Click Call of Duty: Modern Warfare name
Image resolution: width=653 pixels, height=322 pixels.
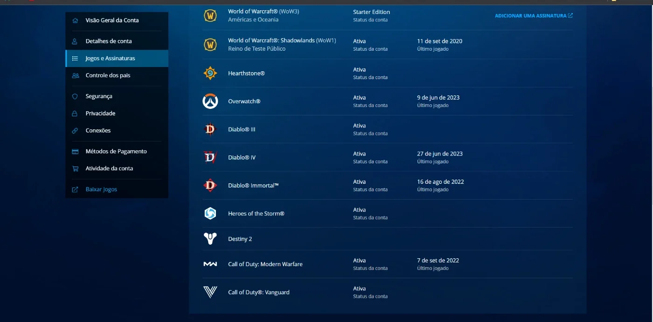[265, 264]
